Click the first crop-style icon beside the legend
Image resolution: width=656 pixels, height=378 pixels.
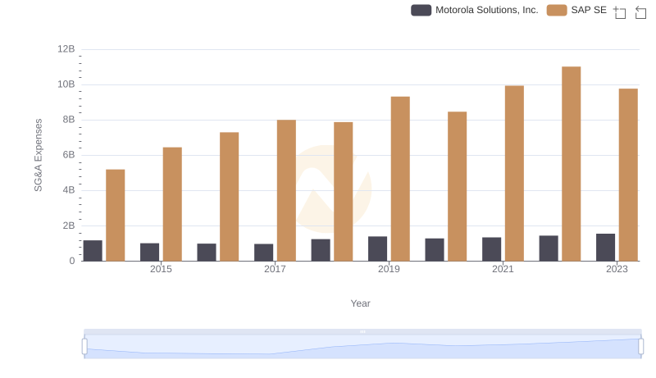click(620, 11)
